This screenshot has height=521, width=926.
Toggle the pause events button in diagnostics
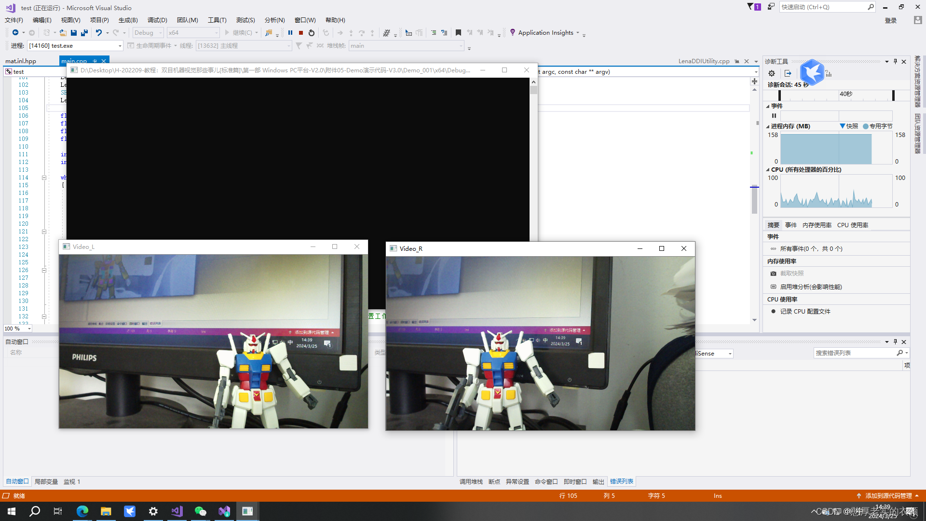point(774,116)
